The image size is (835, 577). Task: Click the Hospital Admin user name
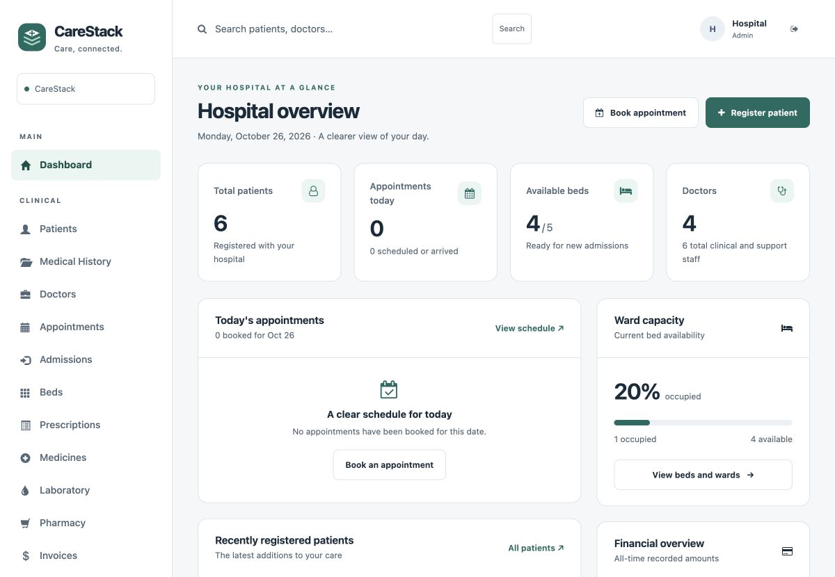(x=749, y=24)
